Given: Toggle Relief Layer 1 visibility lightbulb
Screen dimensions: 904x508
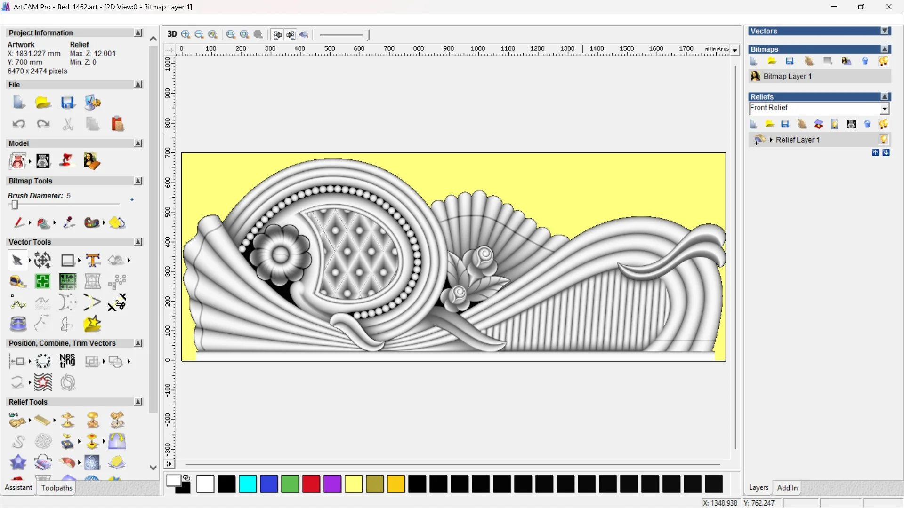Looking at the screenshot, I should point(883,140).
